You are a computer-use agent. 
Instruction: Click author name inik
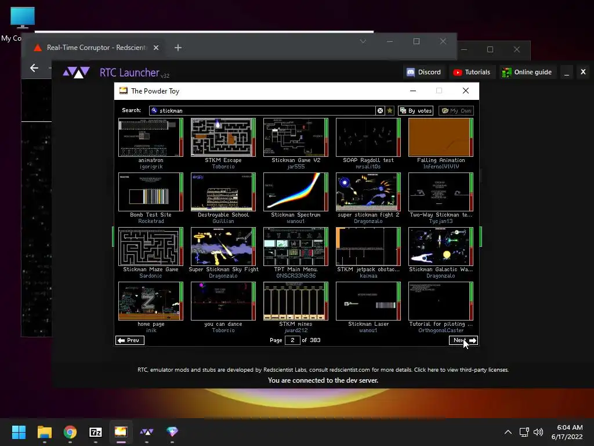point(151,330)
